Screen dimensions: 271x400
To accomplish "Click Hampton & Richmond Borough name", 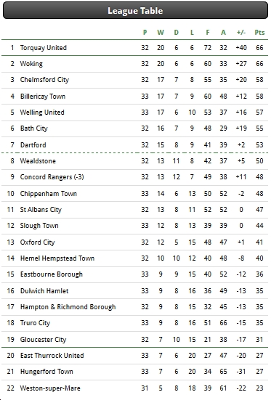I will (x=68, y=306).
